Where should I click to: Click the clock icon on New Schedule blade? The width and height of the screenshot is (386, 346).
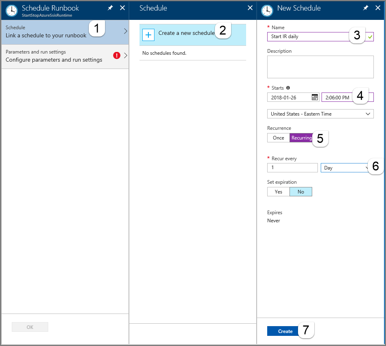tap(267, 11)
